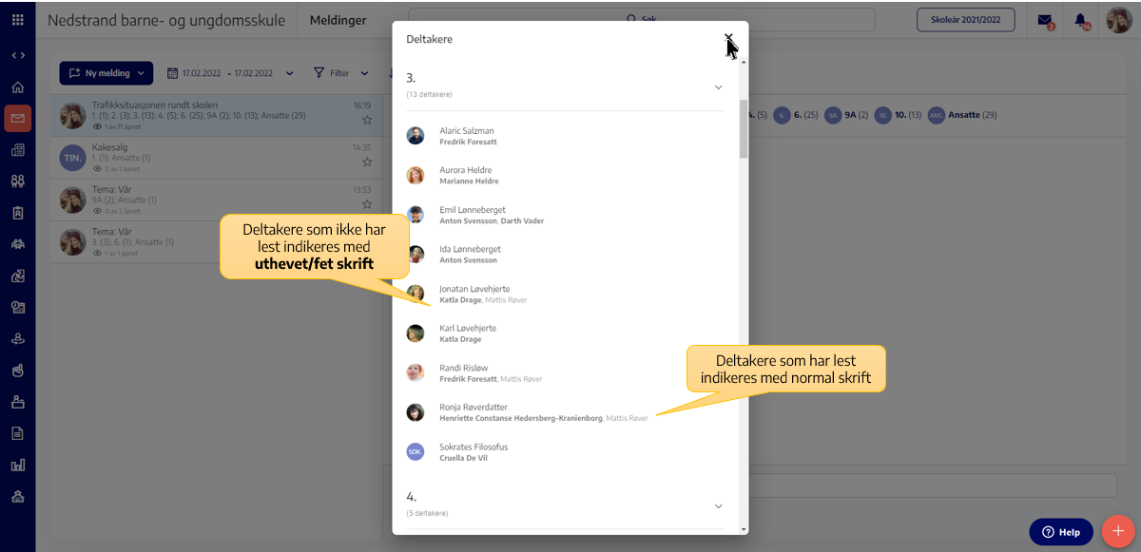Open Messages envelope icon in sidebar
This screenshot has width=1141, height=552.
pyautogui.click(x=18, y=119)
